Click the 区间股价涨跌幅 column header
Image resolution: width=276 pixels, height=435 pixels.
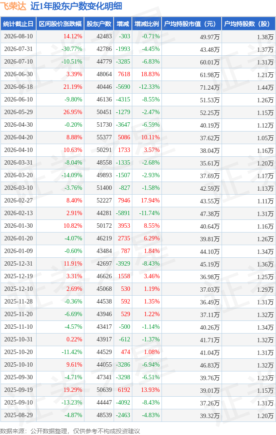click(60, 24)
